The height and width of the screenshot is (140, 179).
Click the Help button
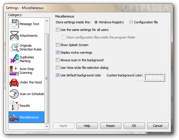click(x=87, y=126)
